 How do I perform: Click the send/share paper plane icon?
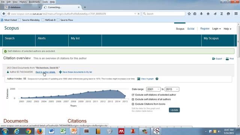215,14
